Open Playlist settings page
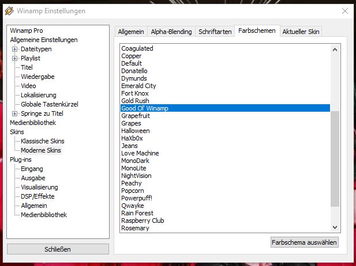This screenshot has height=266, width=356. click(31, 59)
